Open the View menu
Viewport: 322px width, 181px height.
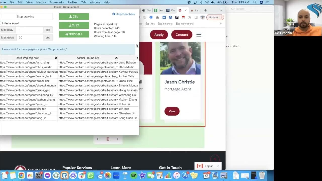click(x=29, y=2)
